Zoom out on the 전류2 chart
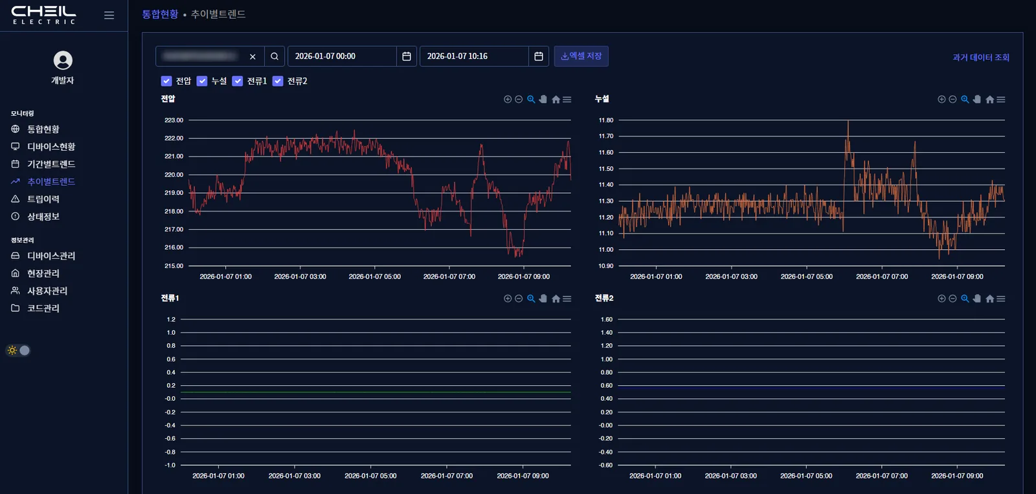 [952, 298]
